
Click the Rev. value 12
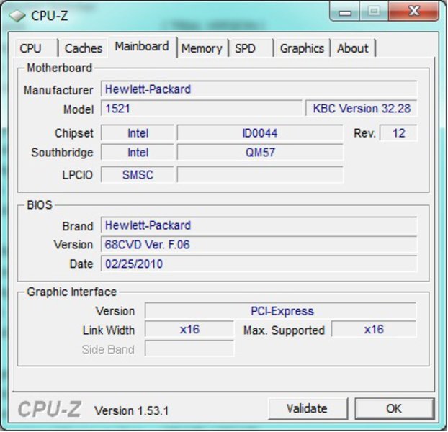398,132
